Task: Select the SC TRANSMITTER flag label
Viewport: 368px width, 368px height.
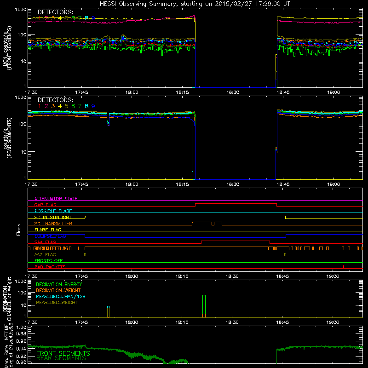Action: point(53,223)
